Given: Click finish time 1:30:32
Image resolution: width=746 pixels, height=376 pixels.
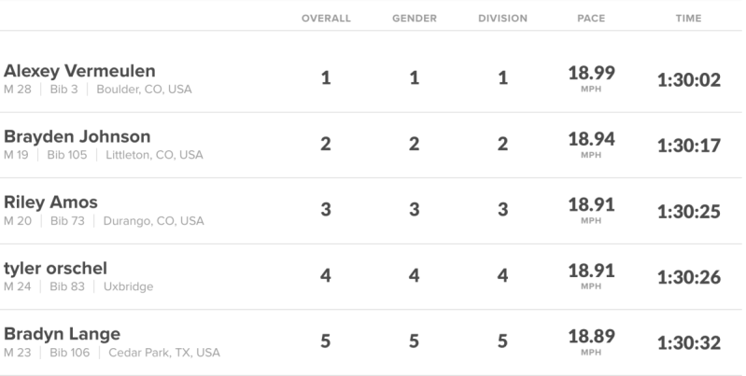Looking at the screenshot, I should click(x=688, y=342).
